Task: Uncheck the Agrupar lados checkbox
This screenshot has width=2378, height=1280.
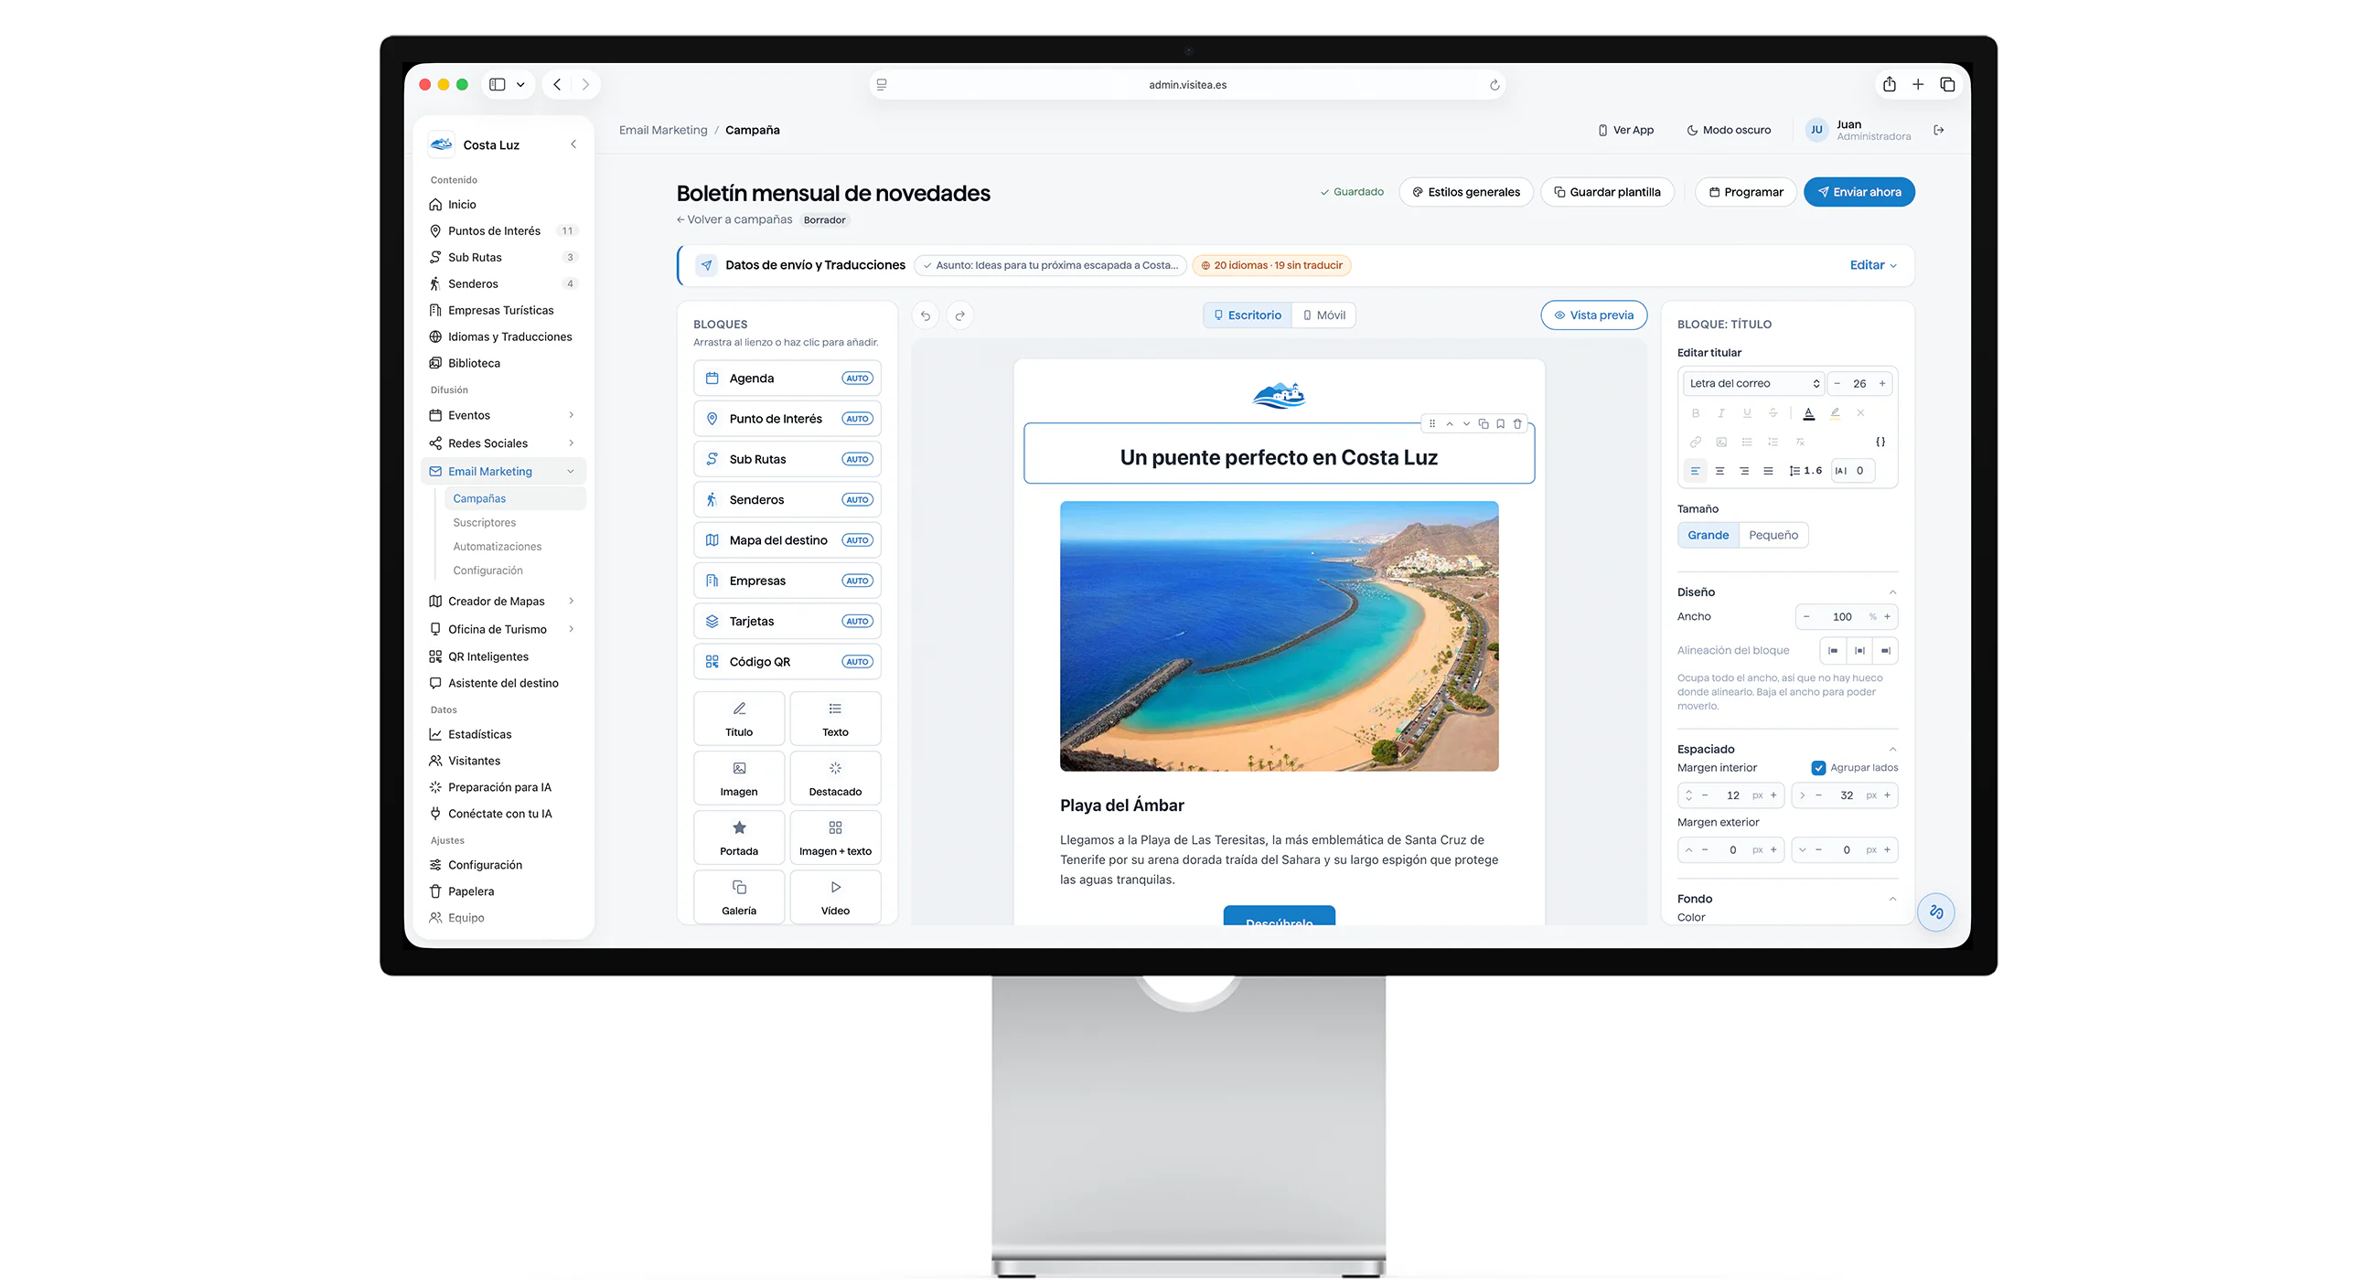Action: coord(1817,768)
